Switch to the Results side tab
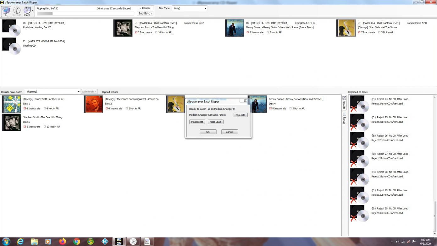 [344, 103]
